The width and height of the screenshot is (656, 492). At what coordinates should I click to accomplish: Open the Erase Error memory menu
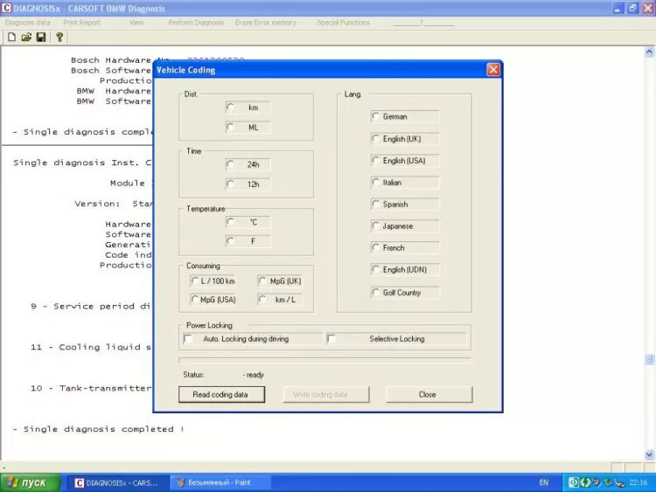[x=266, y=23]
